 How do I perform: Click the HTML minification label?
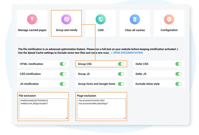32,64
